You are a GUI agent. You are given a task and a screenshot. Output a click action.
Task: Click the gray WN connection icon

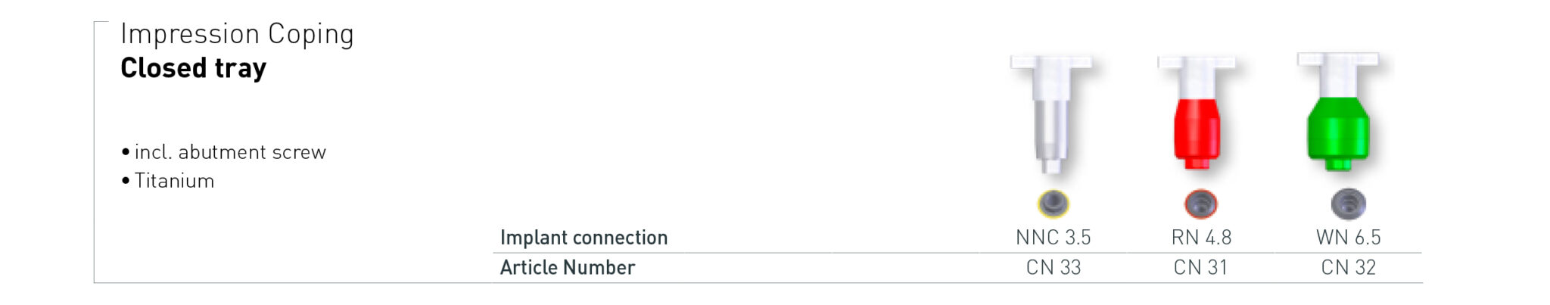tap(1348, 204)
